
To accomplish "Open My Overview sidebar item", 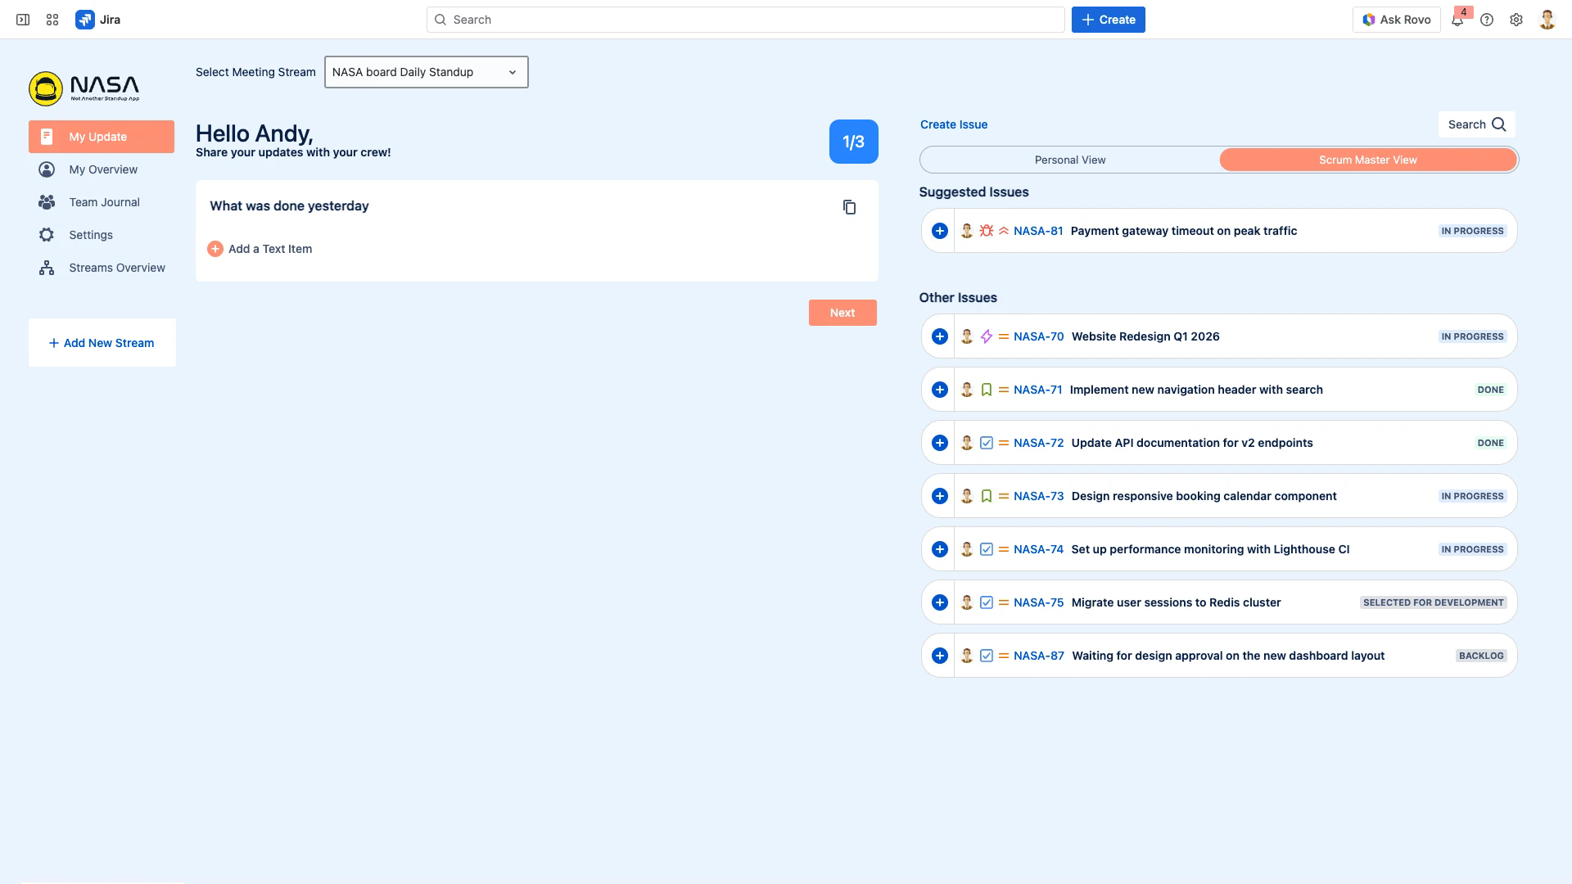I will 103,169.
